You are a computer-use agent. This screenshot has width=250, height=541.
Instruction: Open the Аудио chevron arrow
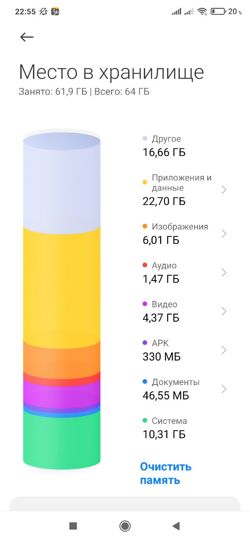(x=224, y=273)
